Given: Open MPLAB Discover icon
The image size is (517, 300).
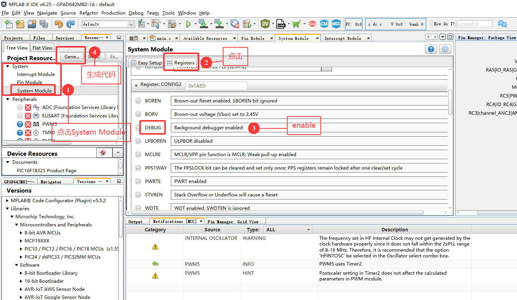Looking at the screenshot, I should coord(312,24).
